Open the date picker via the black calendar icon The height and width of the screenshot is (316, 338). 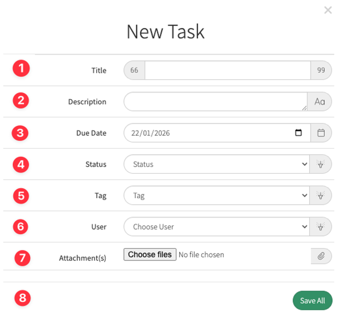[298, 133]
